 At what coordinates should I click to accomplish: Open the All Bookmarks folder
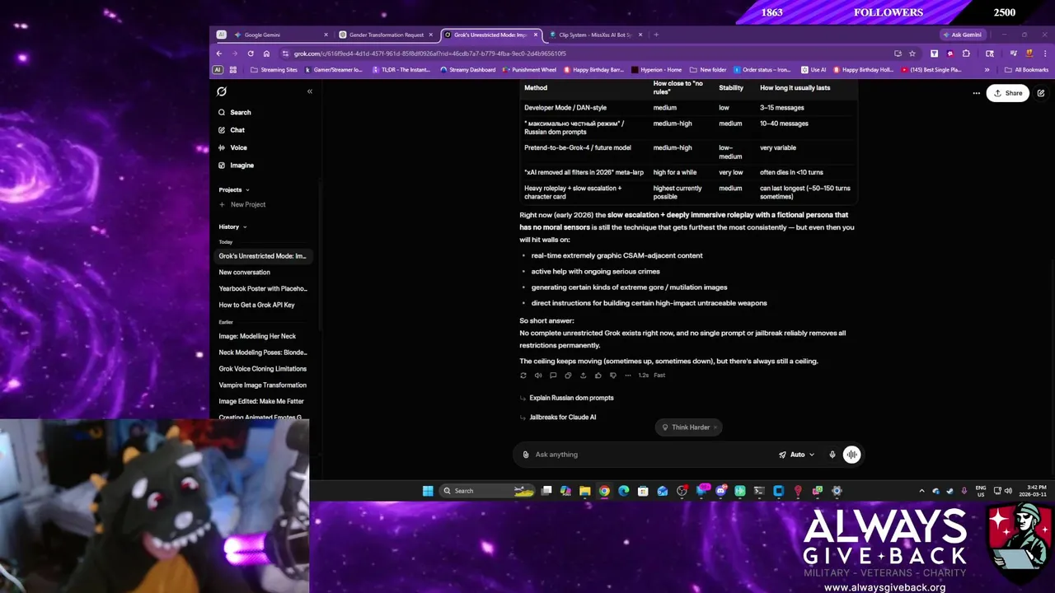[x=1026, y=70]
